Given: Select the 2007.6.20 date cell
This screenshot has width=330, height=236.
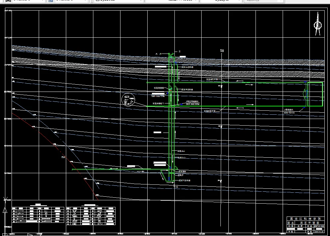Looking at the screenshot, I should click(x=319, y=232).
